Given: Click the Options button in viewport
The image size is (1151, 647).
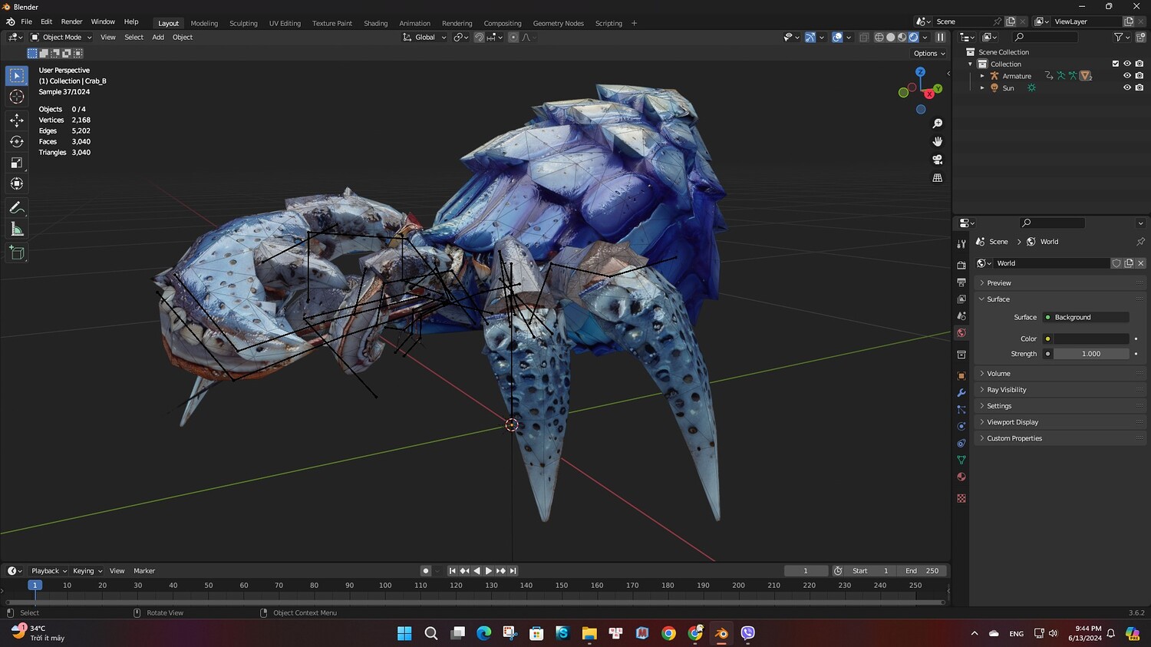Looking at the screenshot, I should point(928,54).
